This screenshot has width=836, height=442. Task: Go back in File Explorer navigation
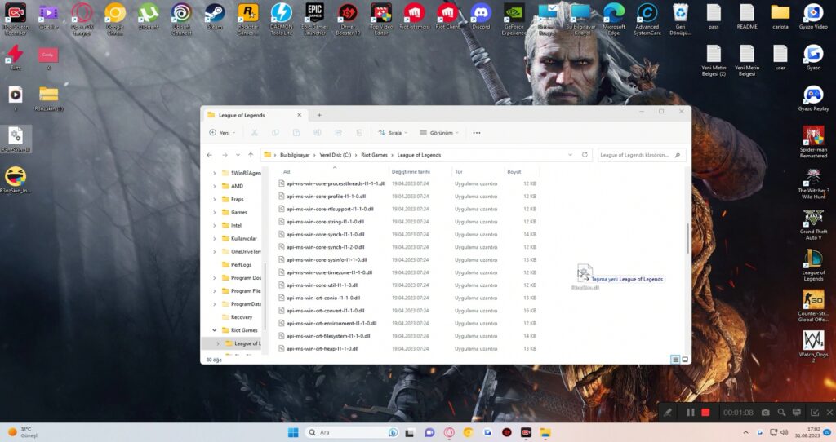click(210, 155)
